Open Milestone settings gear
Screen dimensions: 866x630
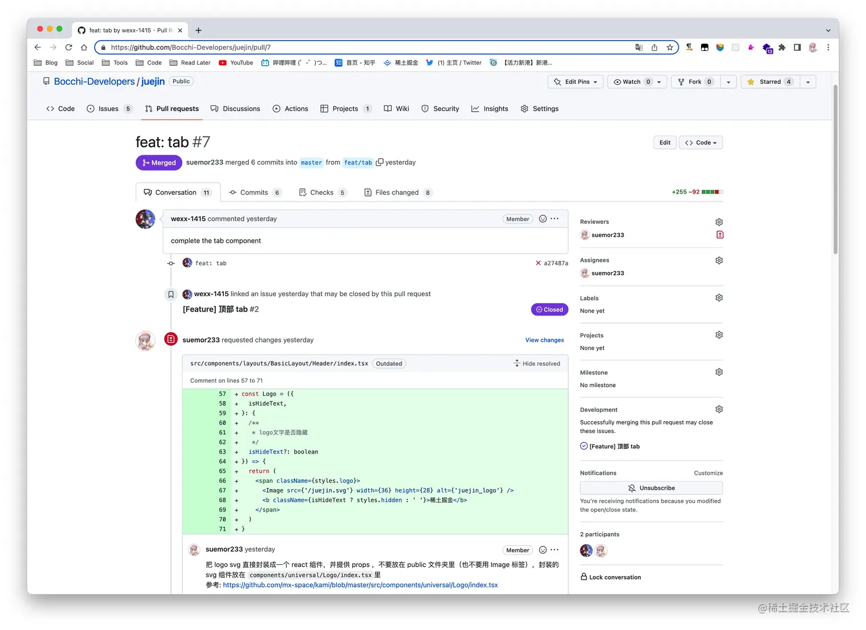coord(719,372)
